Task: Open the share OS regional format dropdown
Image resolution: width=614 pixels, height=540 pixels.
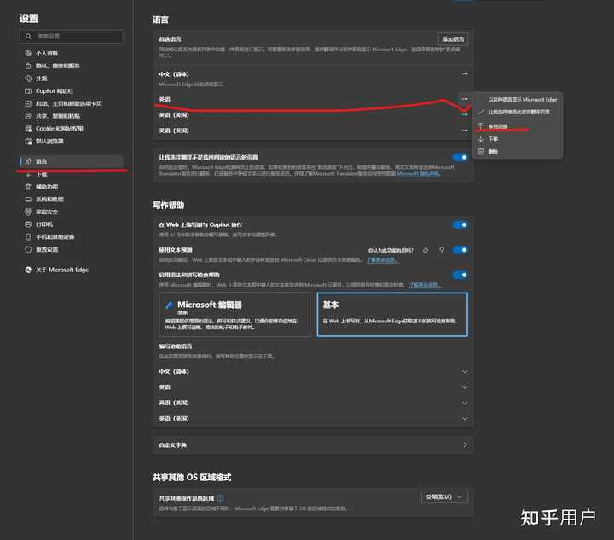Action: point(444,497)
